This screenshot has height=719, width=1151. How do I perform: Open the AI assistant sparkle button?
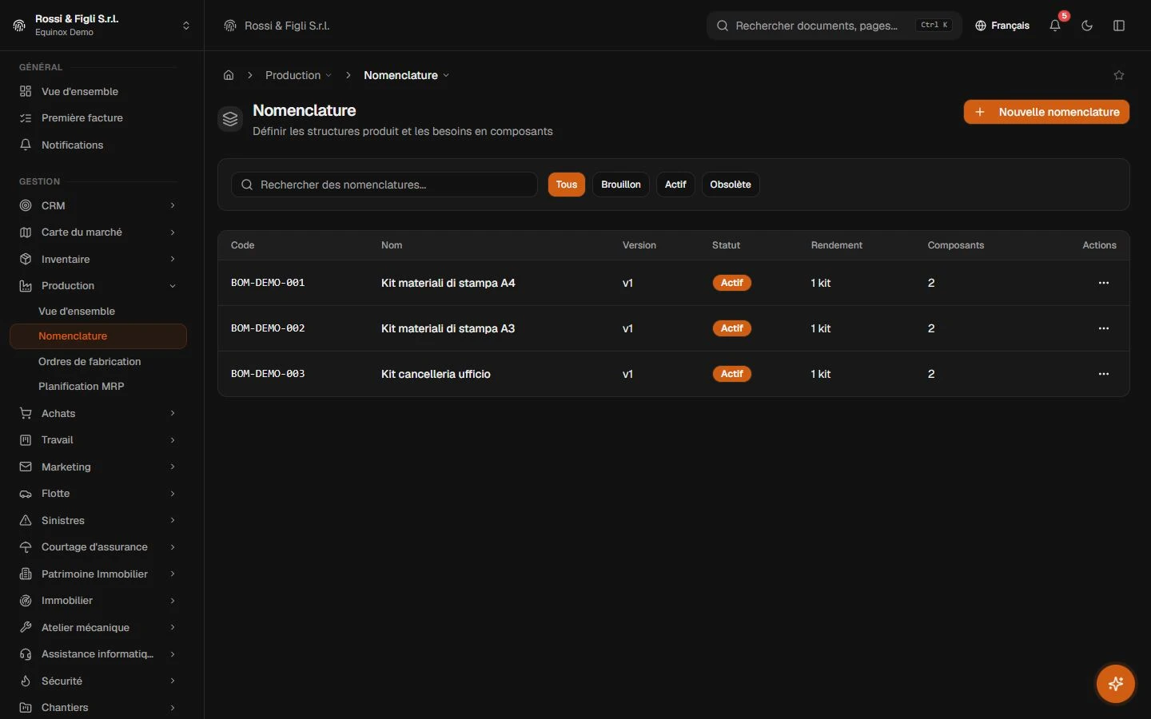(x=1116, y=684)
